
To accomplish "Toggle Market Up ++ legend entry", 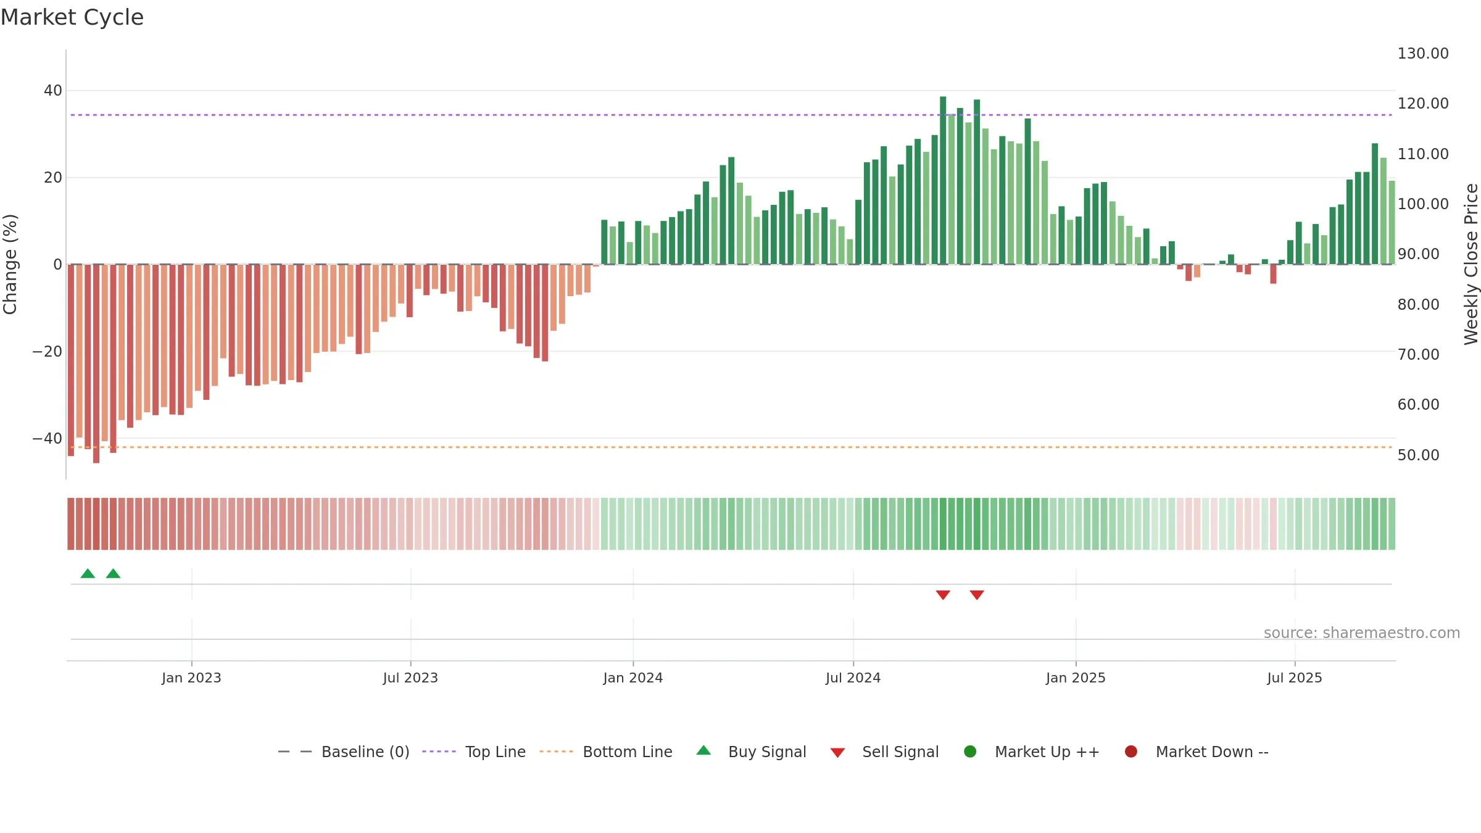I will 1031,752.
